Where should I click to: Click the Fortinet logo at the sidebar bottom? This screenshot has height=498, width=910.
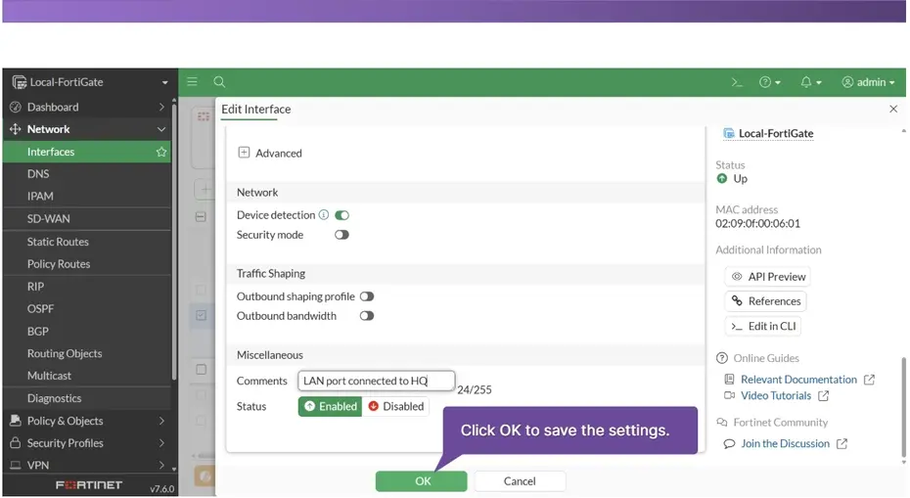[x=89, y=485]
